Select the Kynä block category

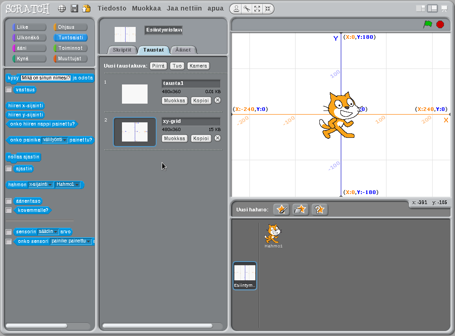pos(29,58)
